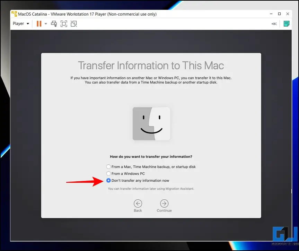Send Ctrl+Alt+Del to the VM
The width and height of the screenshot is (299, 251).
54,24
